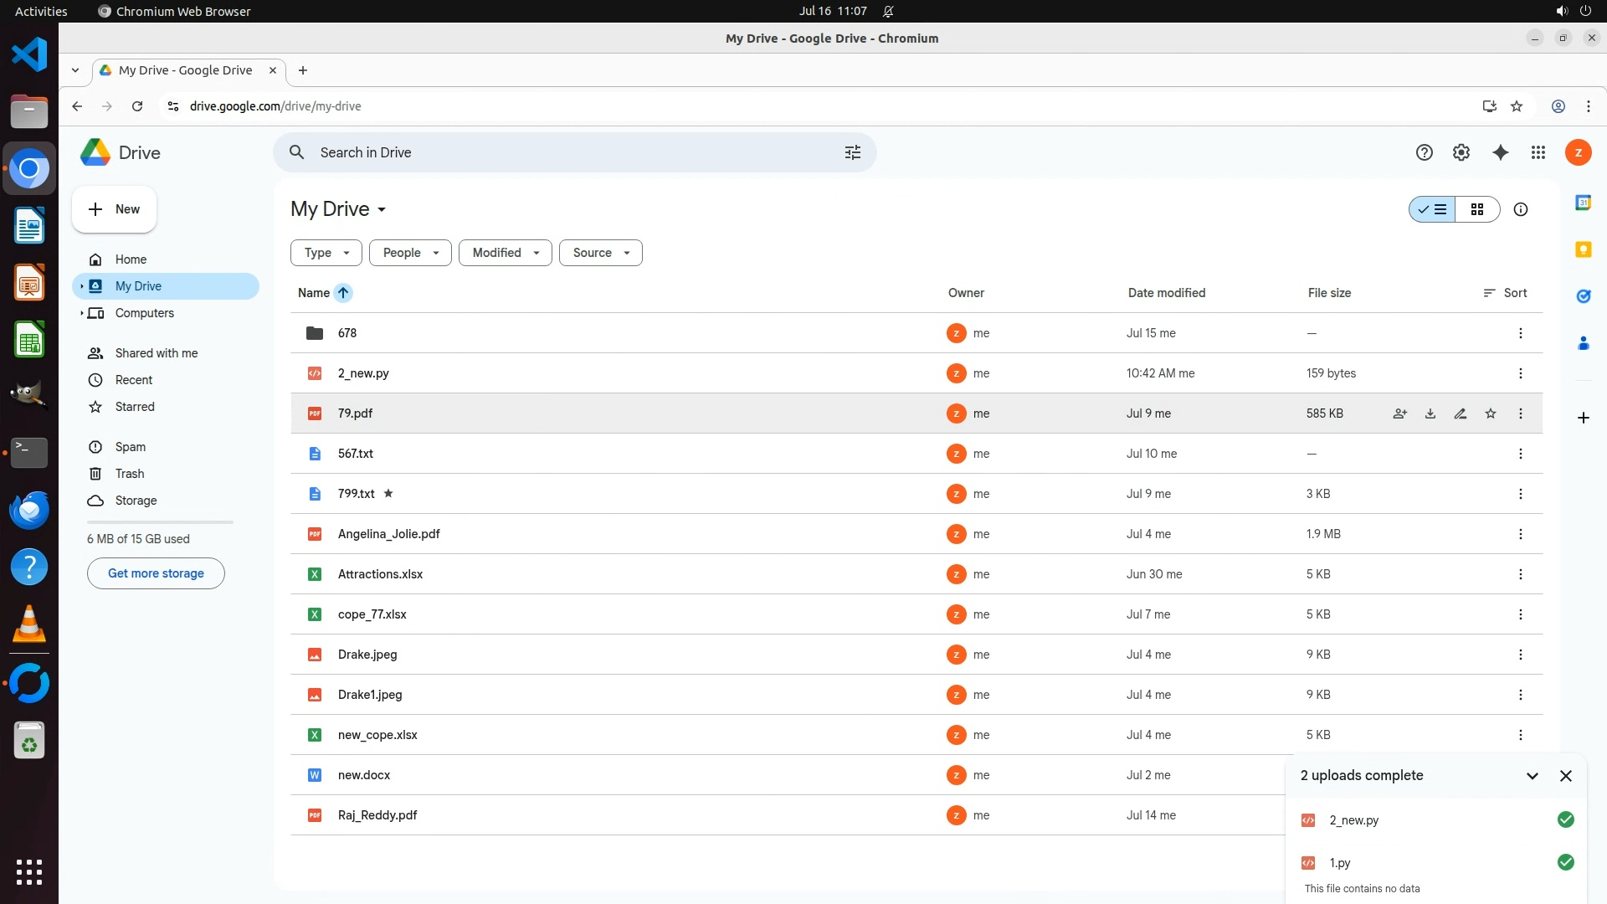Click the share icon on 79.pdf row
Viewport: 1607px width, 904px height.
1399,413
